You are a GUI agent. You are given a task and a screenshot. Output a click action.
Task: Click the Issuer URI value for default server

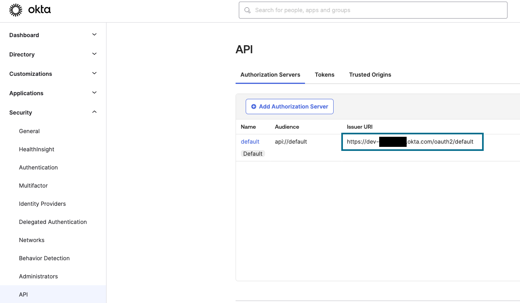point(410,142)
